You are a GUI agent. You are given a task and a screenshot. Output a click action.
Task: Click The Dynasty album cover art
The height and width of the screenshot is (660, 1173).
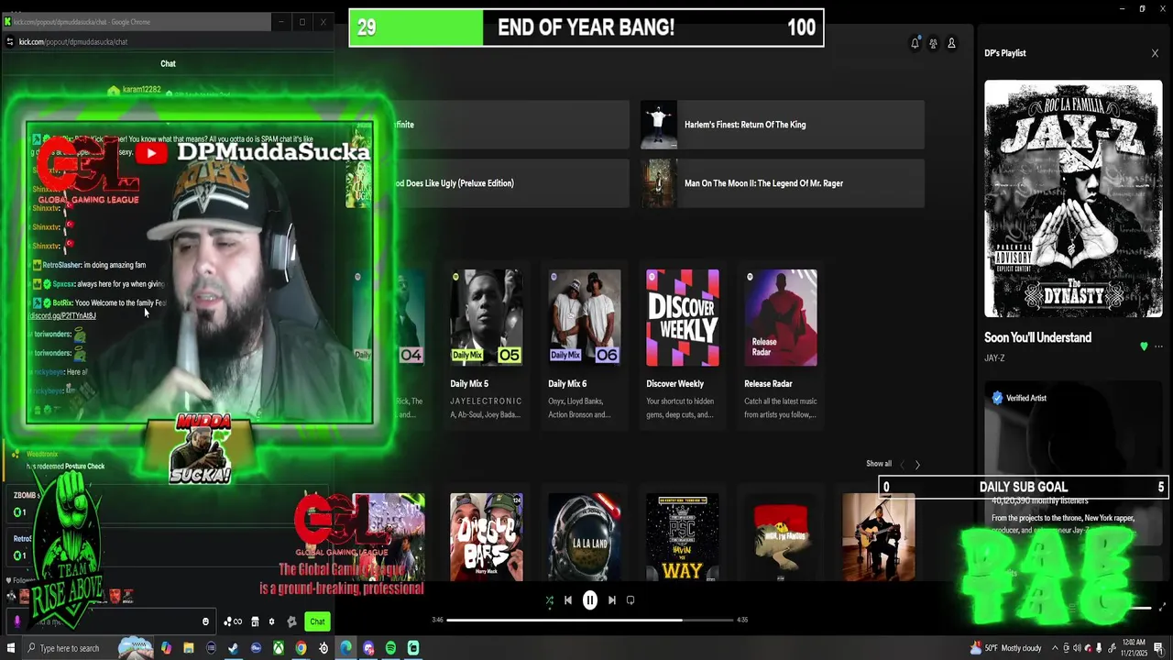(x=1073, y=199)
